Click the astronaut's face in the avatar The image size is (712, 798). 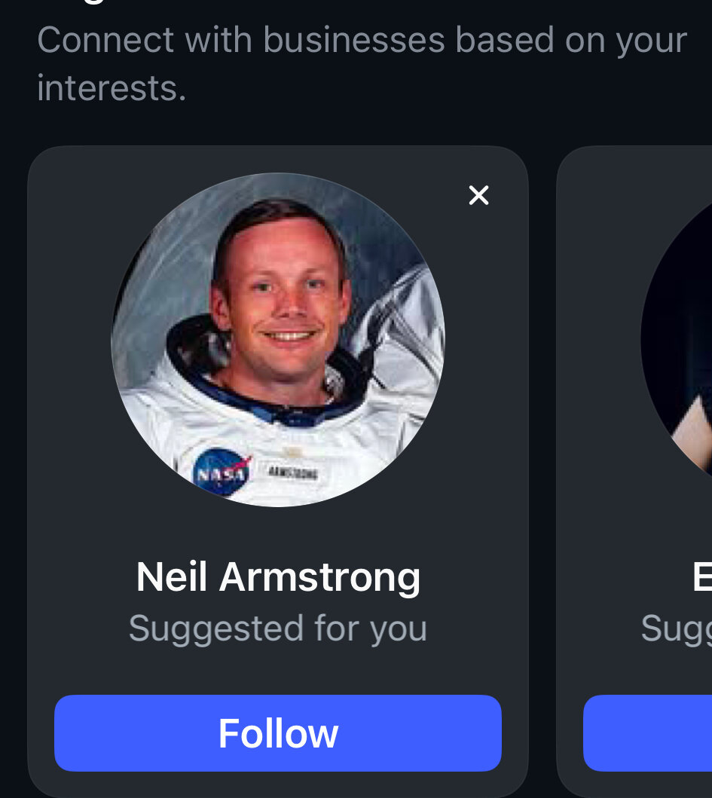pos(280,300)
